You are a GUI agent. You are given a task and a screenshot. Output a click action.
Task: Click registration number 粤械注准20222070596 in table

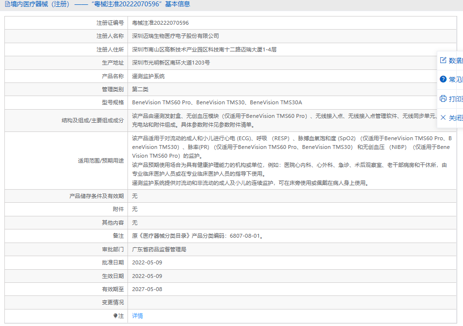tap(160, 23)
